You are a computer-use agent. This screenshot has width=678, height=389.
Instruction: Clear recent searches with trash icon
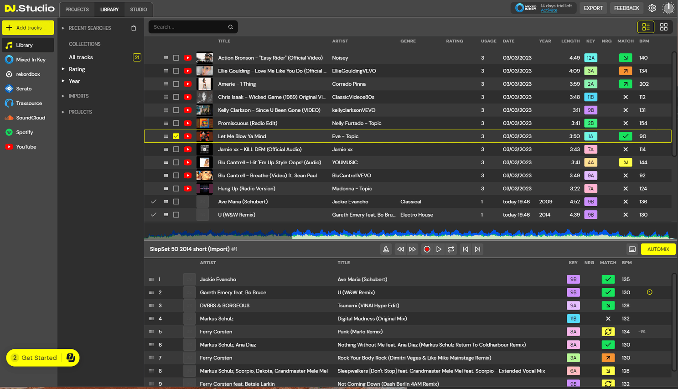tap(134, 28)
